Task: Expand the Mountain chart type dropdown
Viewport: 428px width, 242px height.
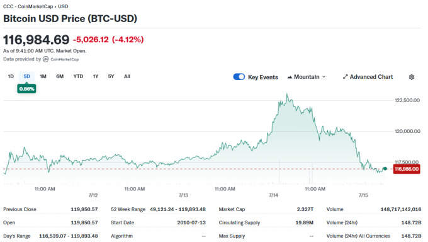Action: click(324, 77)
